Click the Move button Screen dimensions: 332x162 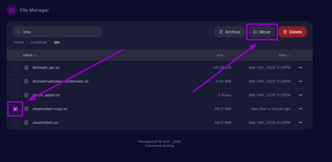coord(262,32)
